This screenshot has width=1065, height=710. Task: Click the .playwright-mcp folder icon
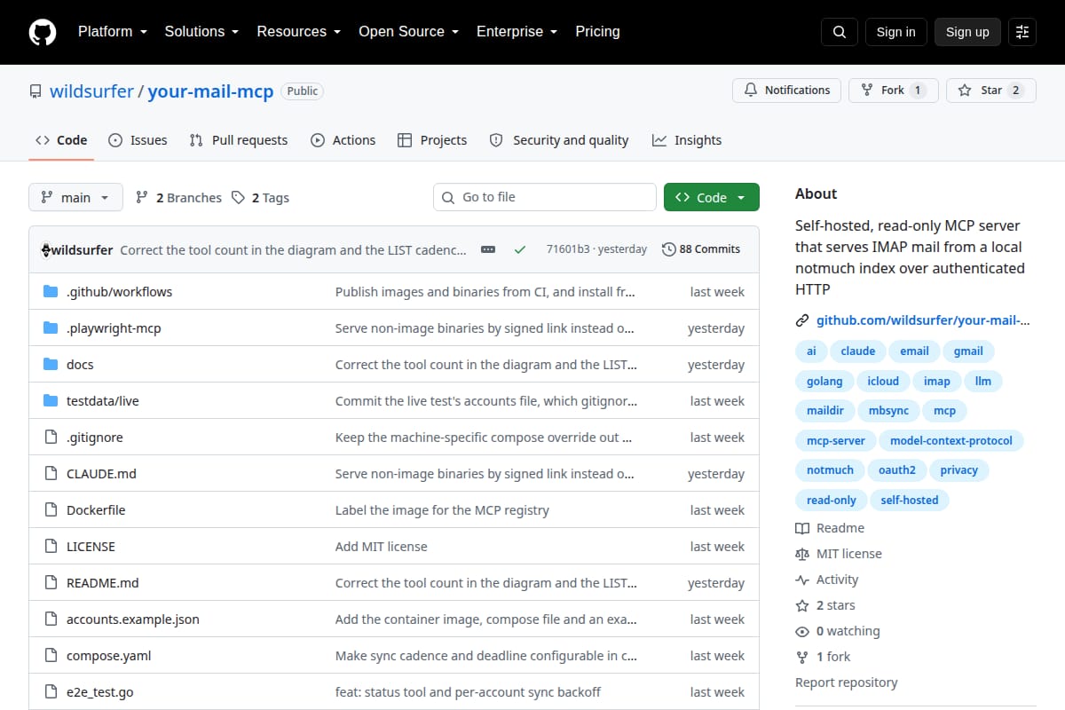click(51, 328)
